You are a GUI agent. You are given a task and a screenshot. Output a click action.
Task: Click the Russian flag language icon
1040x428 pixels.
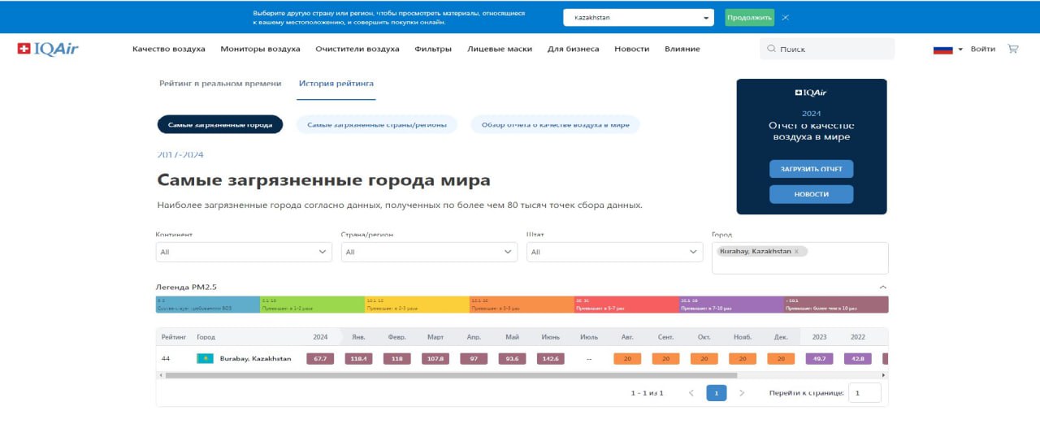click(x=942, y=49)
